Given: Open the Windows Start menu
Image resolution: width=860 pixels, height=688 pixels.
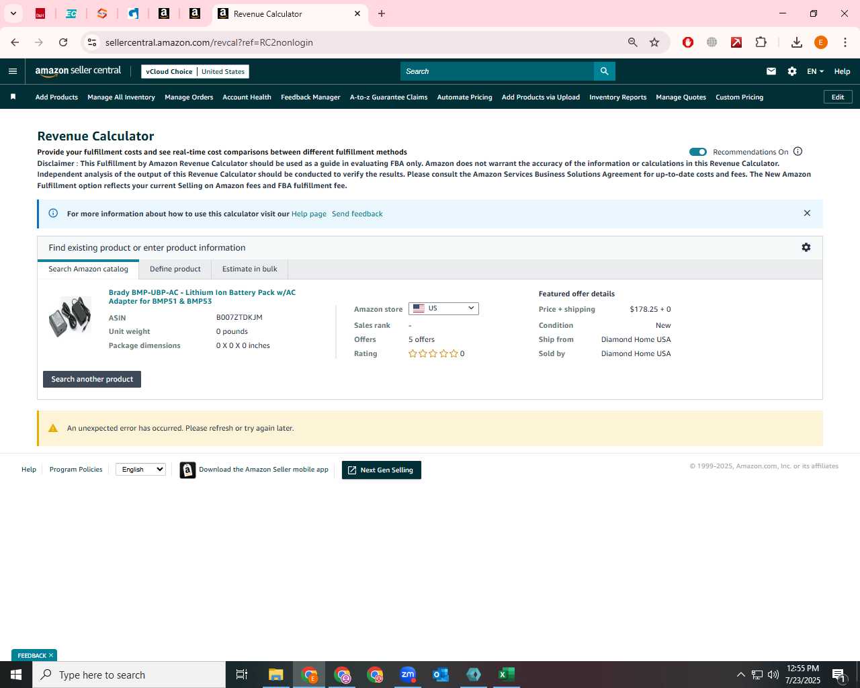Looking at the screenshot, I should pos(16,675).
